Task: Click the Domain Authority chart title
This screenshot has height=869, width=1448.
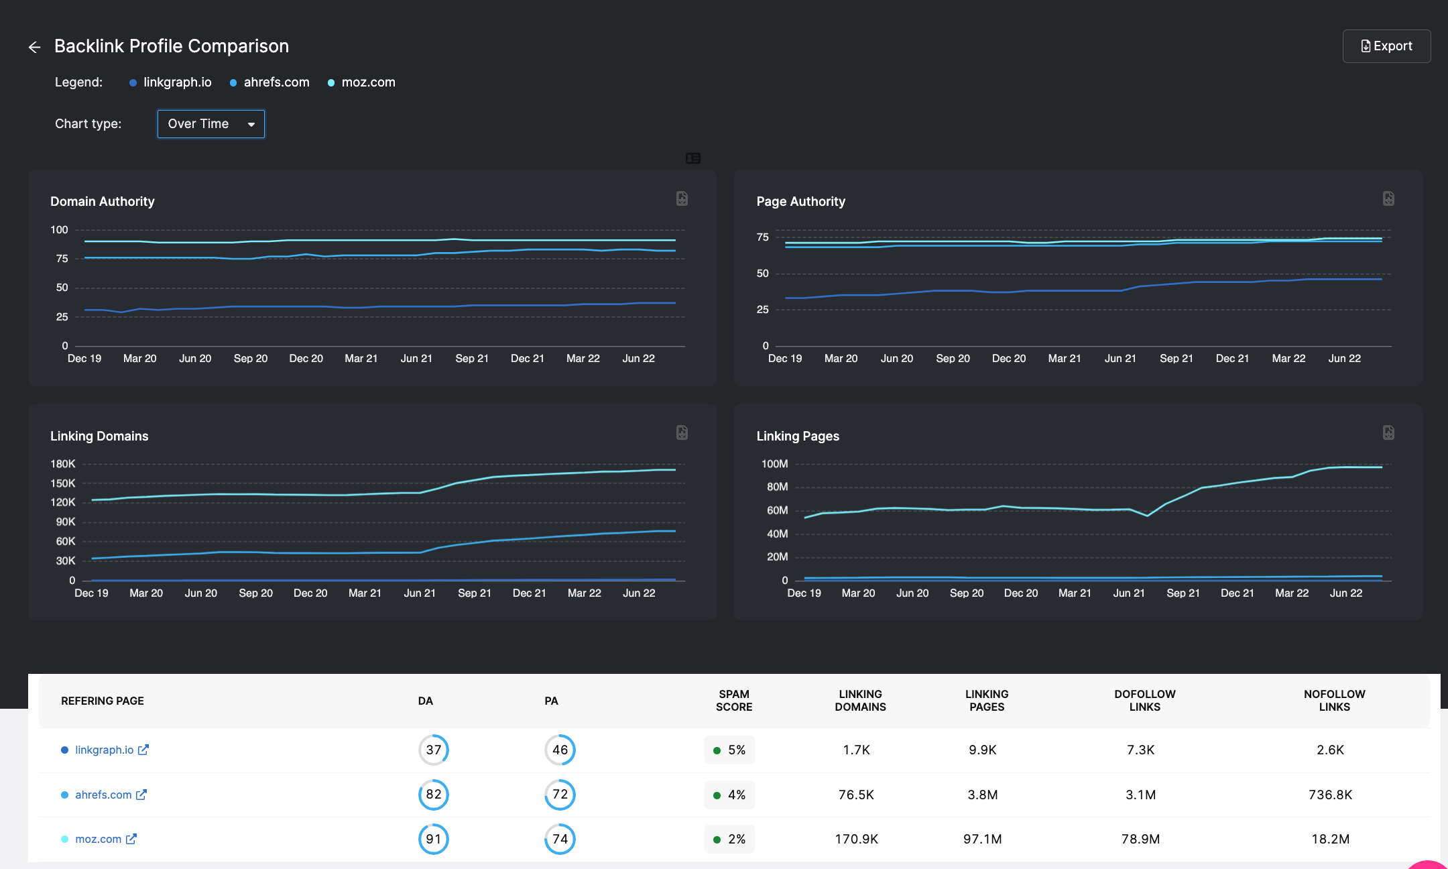Action: point(103,202)
